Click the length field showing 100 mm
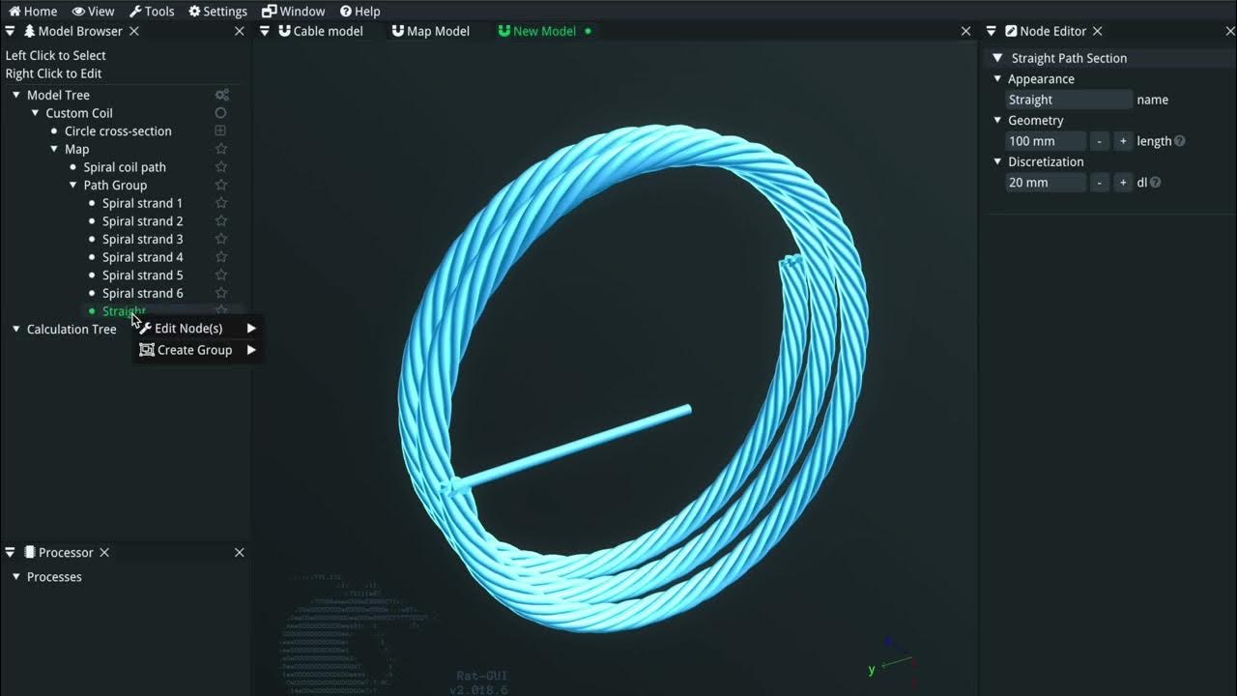This screenshot has height=696, width=1237. click(1046, 141)
